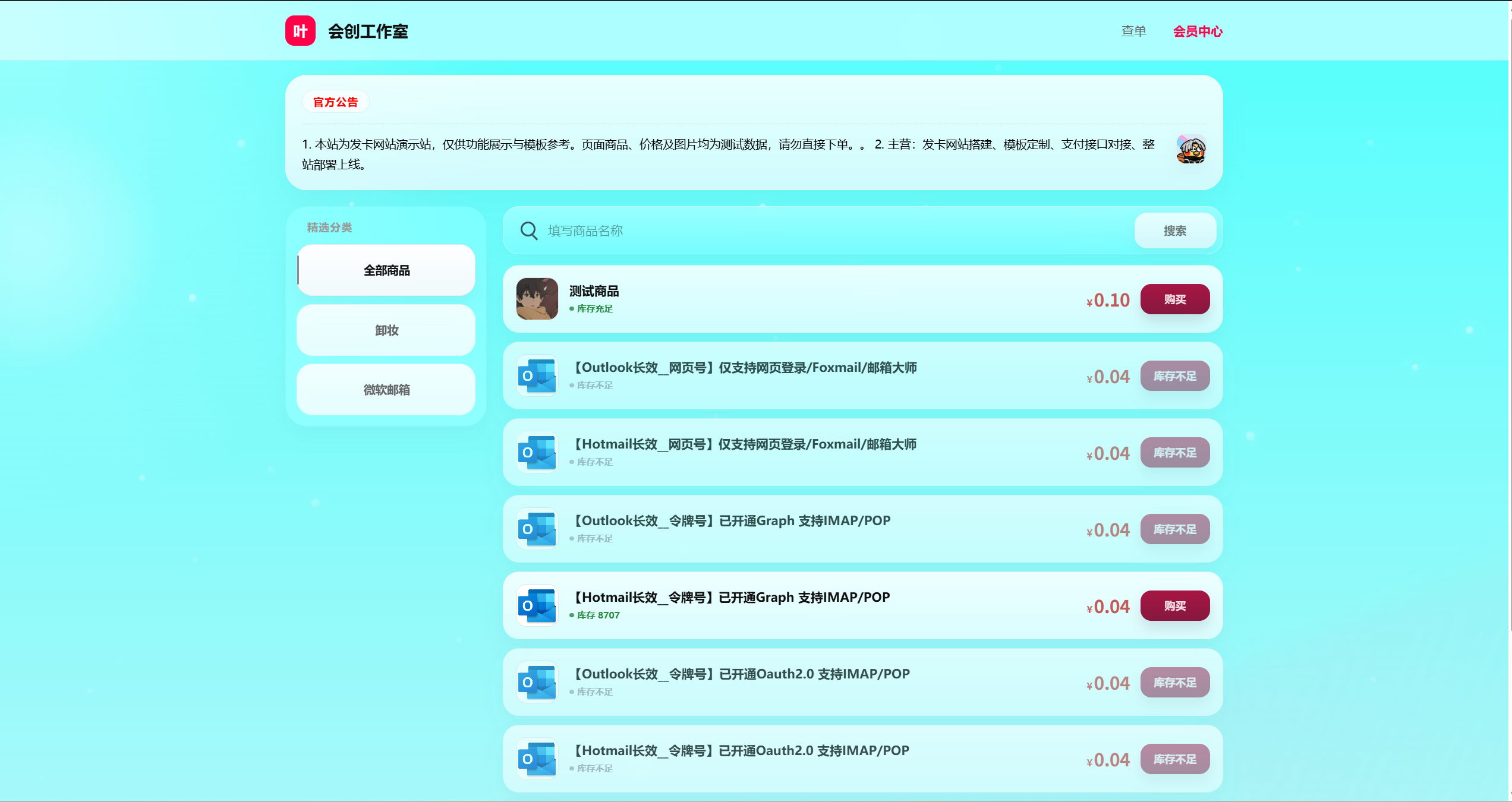Click the 搜索 search button
The width and height of the screenshot is (1512, 802).
[x=1175, y=231]
